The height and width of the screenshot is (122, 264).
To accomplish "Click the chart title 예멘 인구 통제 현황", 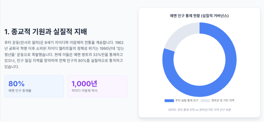I will [x=184, y=16].
